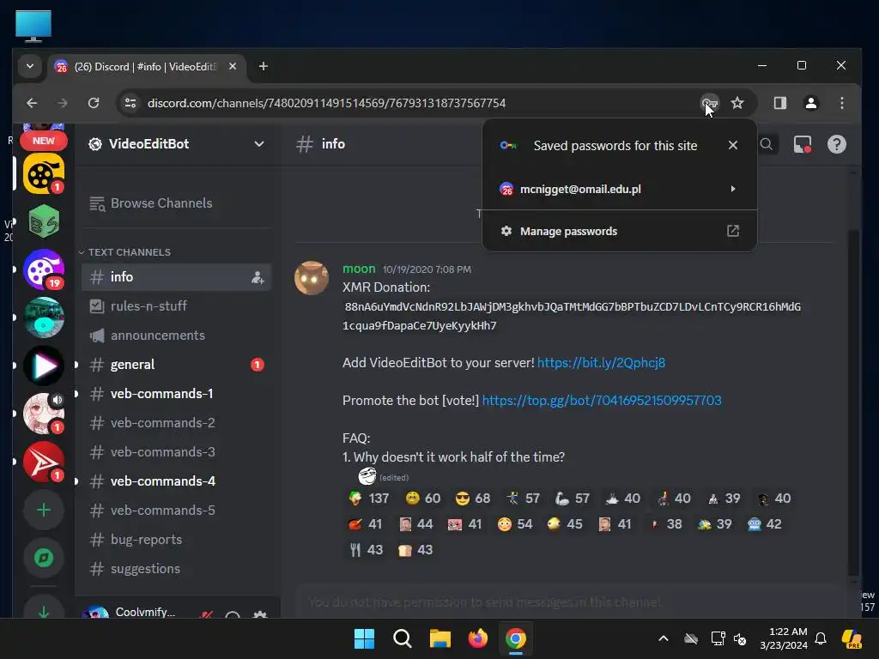Image resolution: width=879 pixels, height=659 pixels.
Task: Jump to NEW unread servers indicator
Action: (x=44, y=141)
